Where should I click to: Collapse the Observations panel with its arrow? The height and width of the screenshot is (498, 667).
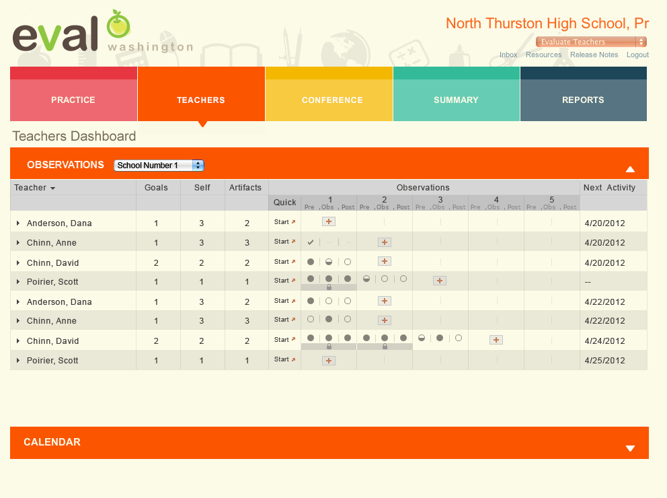click(x=630, y=169)
